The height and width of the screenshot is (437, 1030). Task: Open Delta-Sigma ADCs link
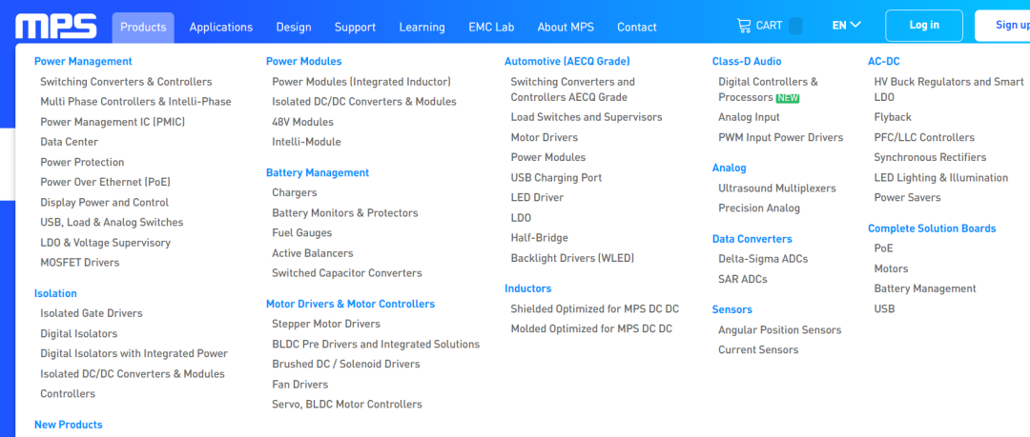coord(763,259)
